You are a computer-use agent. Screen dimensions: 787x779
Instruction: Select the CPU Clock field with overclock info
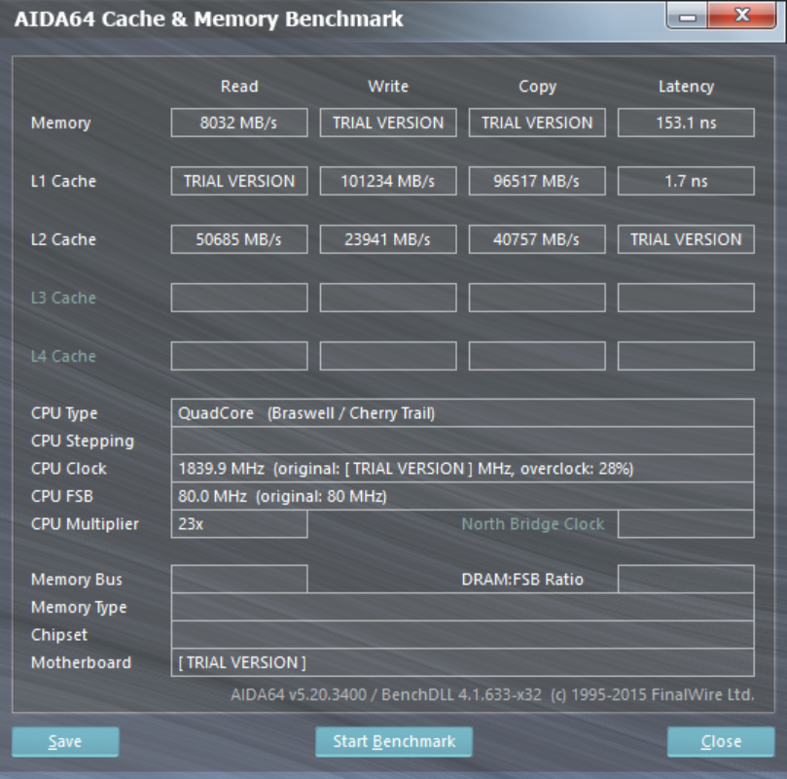tap(462, 469)
